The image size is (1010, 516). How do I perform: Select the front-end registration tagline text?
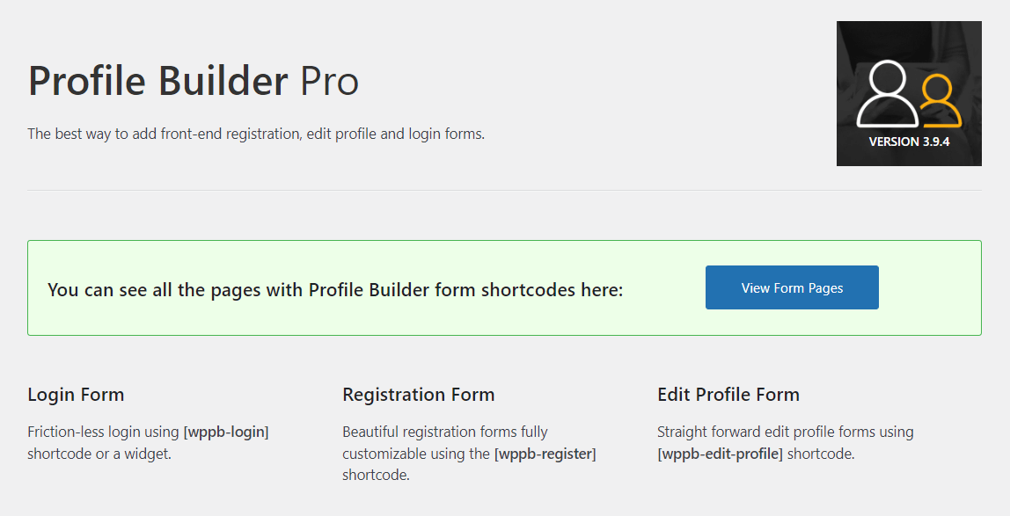(x=256, y=134)
